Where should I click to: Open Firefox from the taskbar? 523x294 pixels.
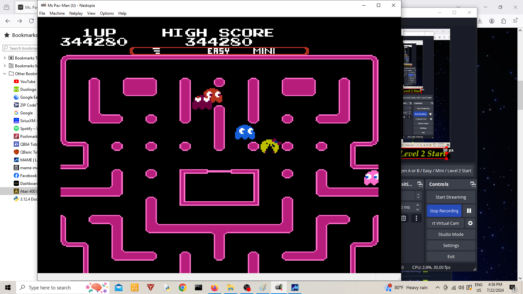[214, 287]
